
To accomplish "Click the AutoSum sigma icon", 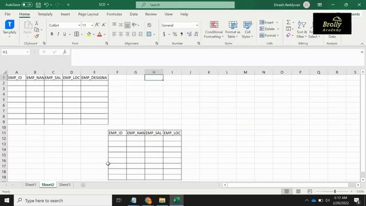I will click(288, 22).
